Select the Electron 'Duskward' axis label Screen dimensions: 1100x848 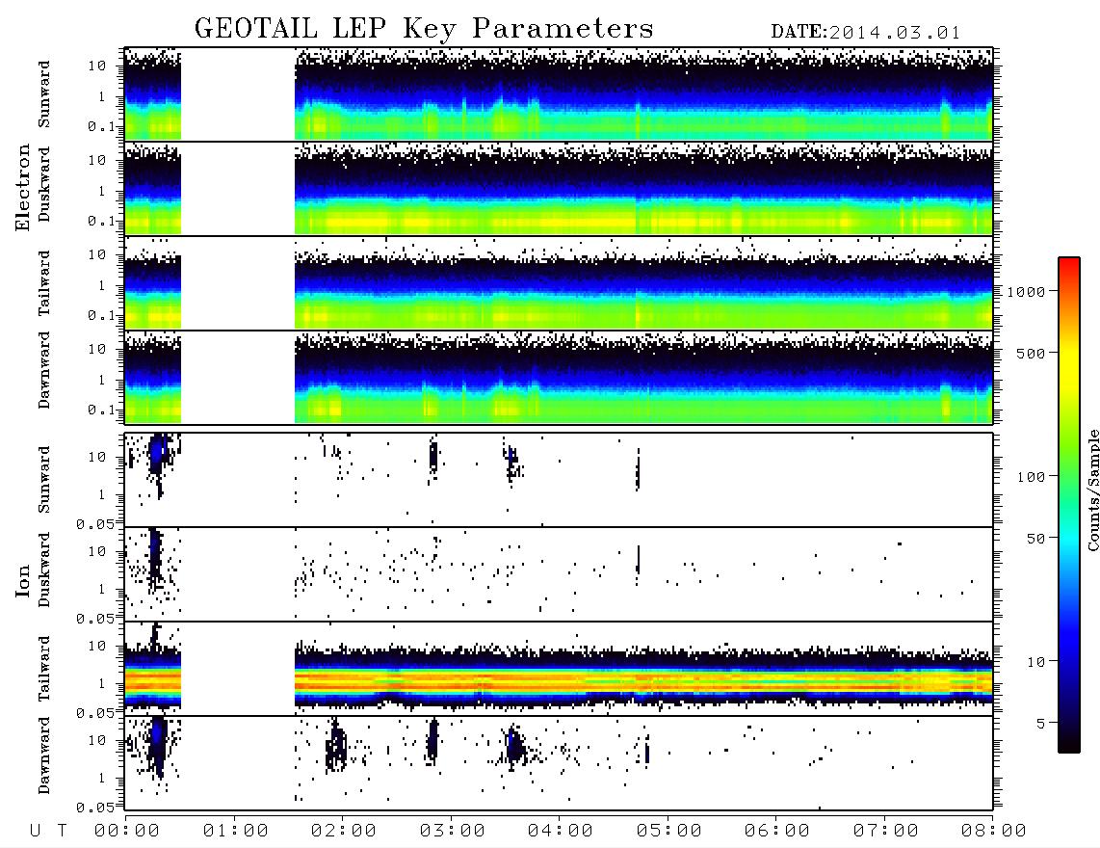point(44,184)
